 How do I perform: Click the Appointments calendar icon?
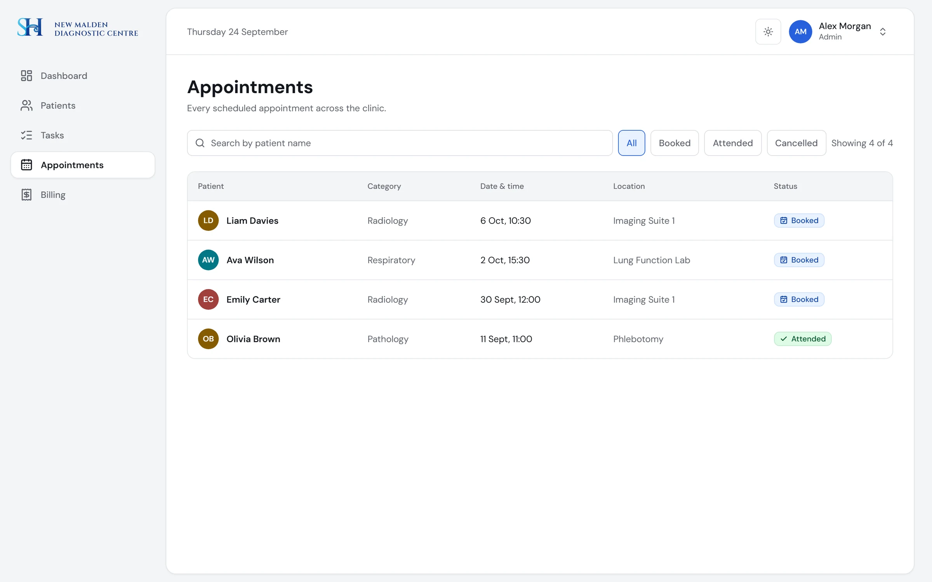[x=26, y=165]
